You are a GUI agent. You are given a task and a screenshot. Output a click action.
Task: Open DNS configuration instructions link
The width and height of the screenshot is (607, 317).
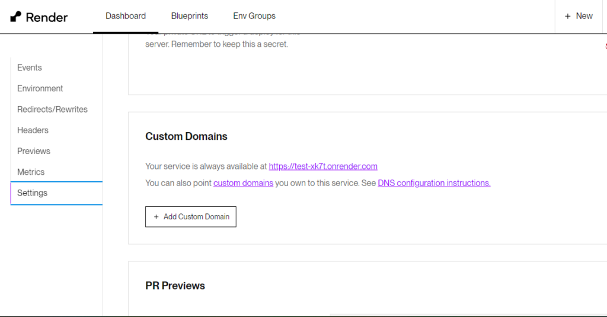coord(434,183)
